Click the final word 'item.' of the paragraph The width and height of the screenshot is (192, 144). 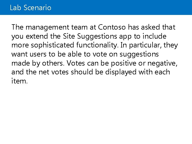point(19,81)
